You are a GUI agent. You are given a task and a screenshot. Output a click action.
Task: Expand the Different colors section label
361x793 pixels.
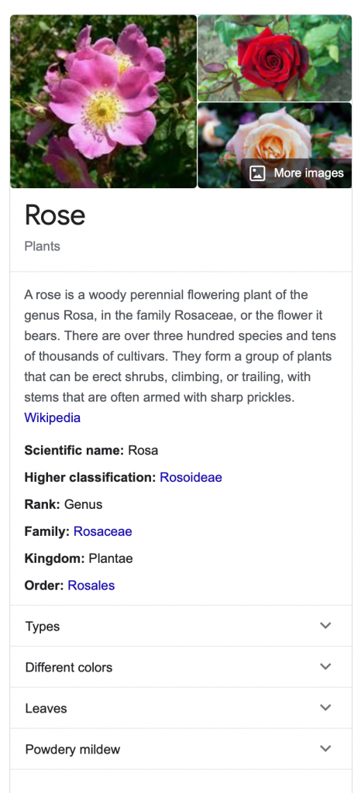(x=69, y=667)
